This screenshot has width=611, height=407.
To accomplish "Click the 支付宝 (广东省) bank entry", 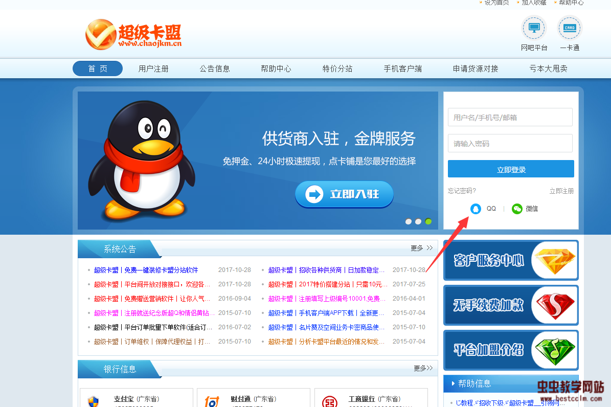I will tap(137, 399).
